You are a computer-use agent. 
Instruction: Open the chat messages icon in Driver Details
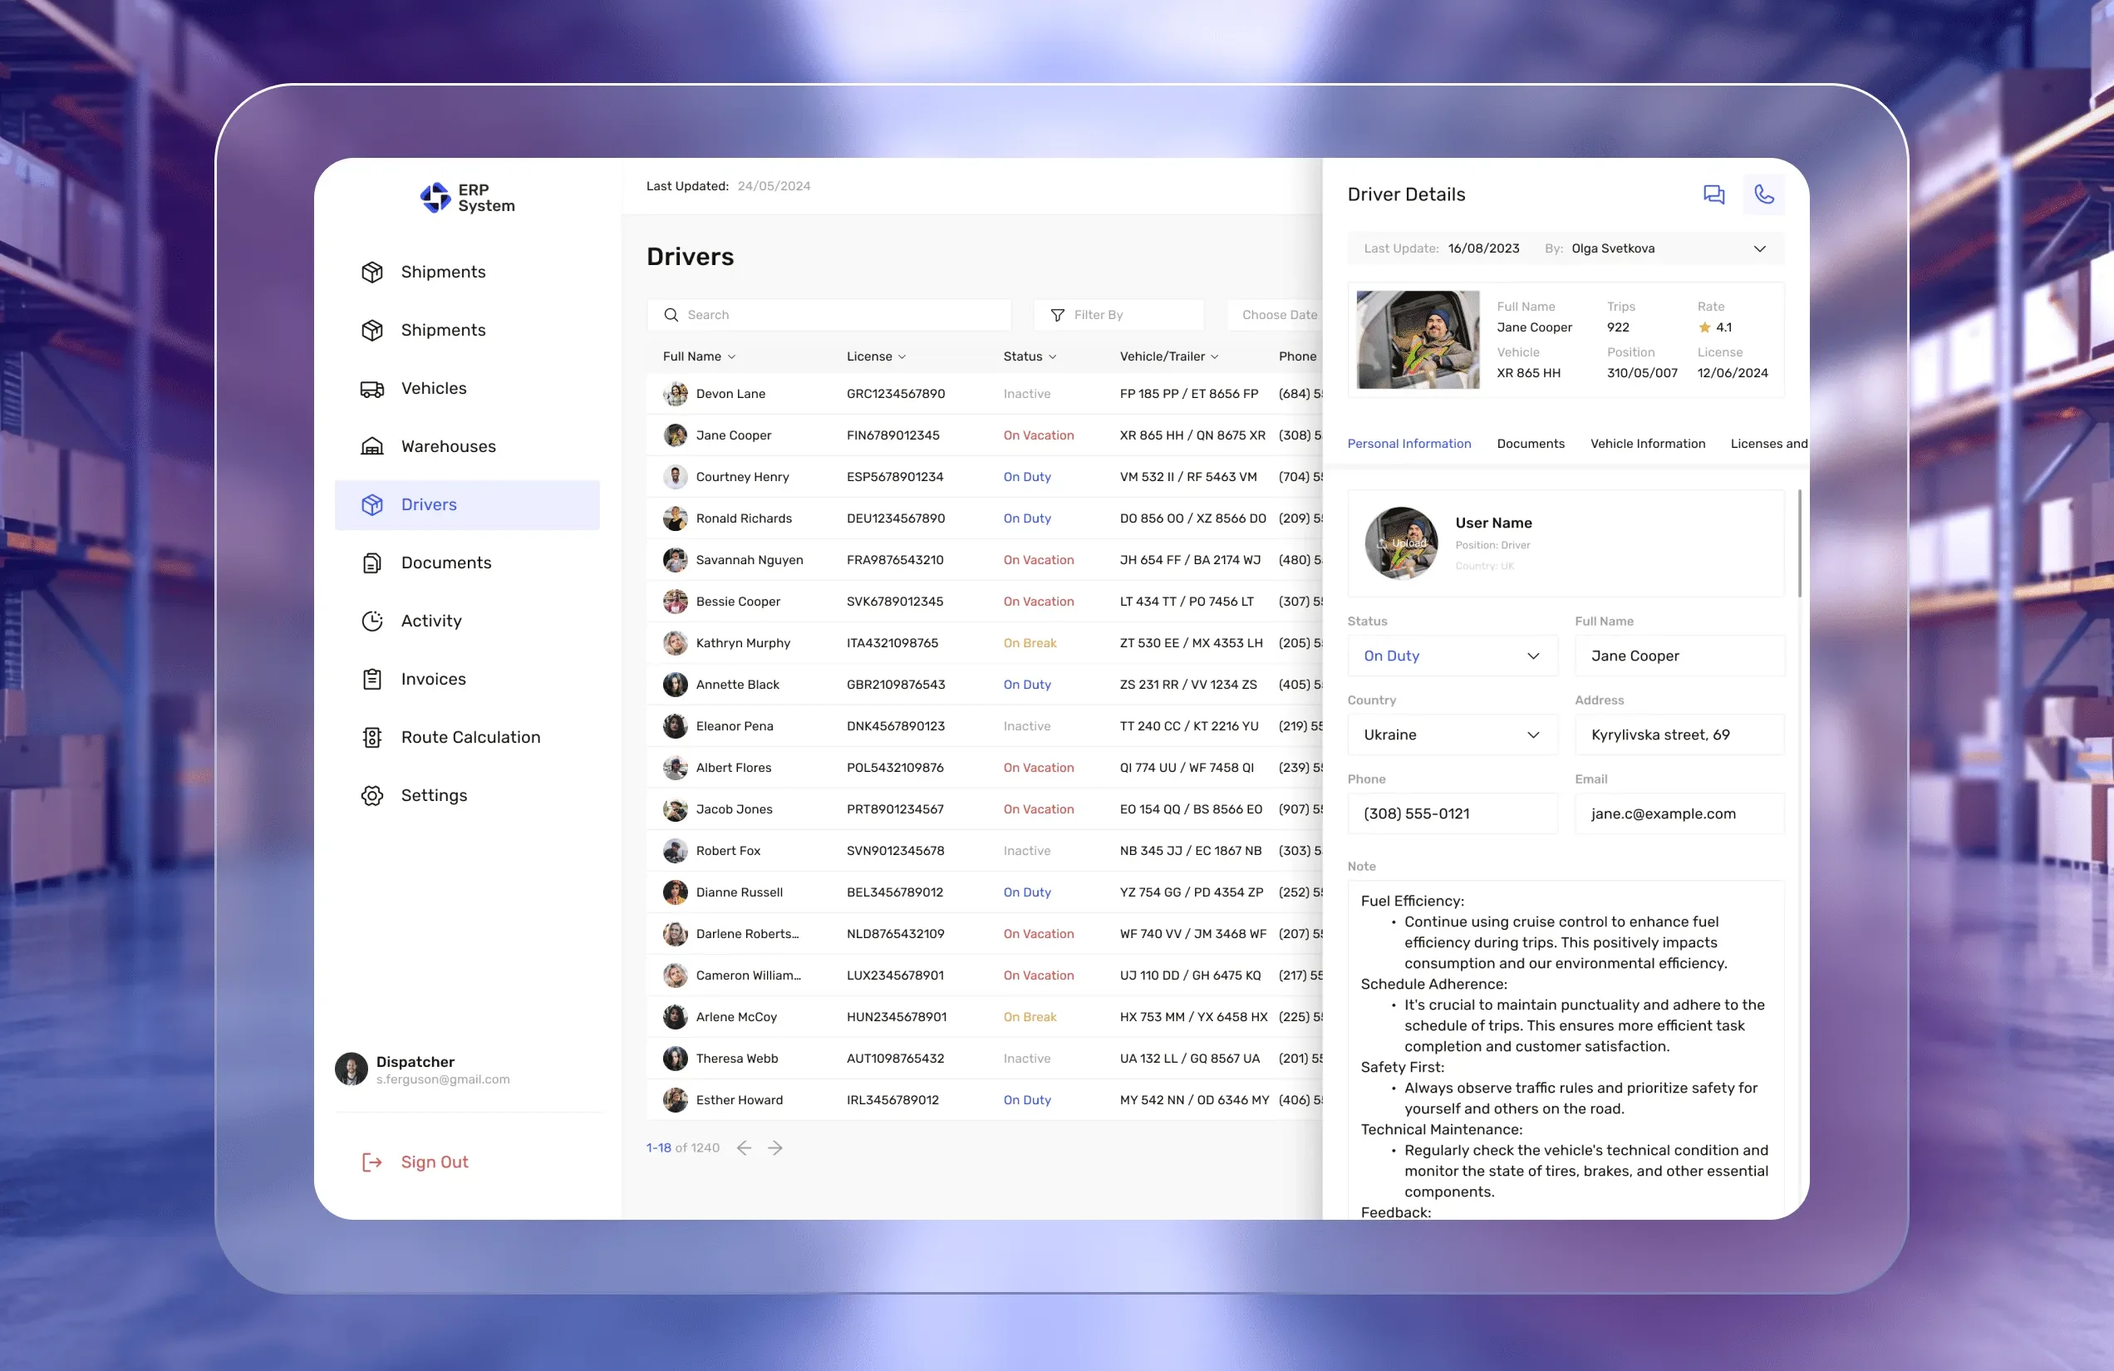[x=1713, y=194]
